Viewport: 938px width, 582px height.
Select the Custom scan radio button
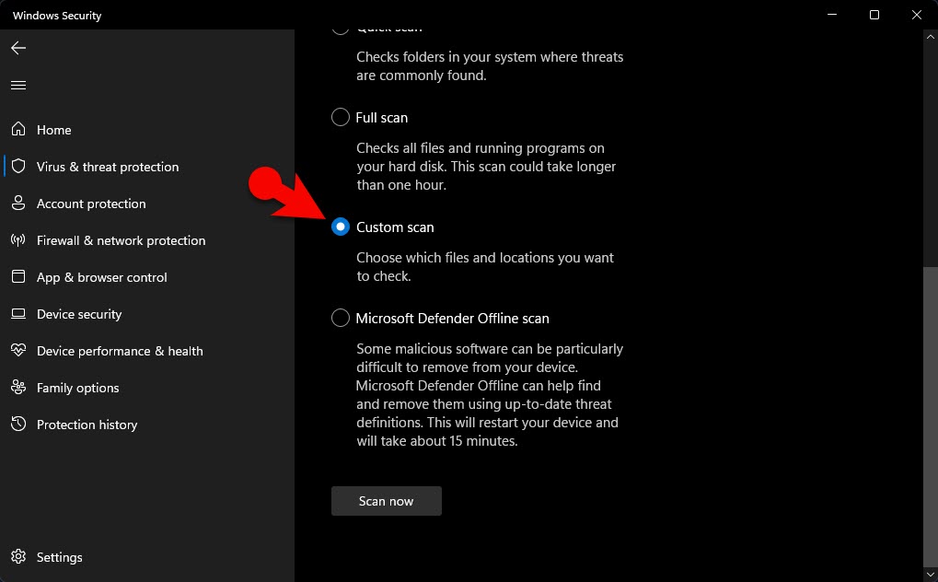click(x=341, y=227)
